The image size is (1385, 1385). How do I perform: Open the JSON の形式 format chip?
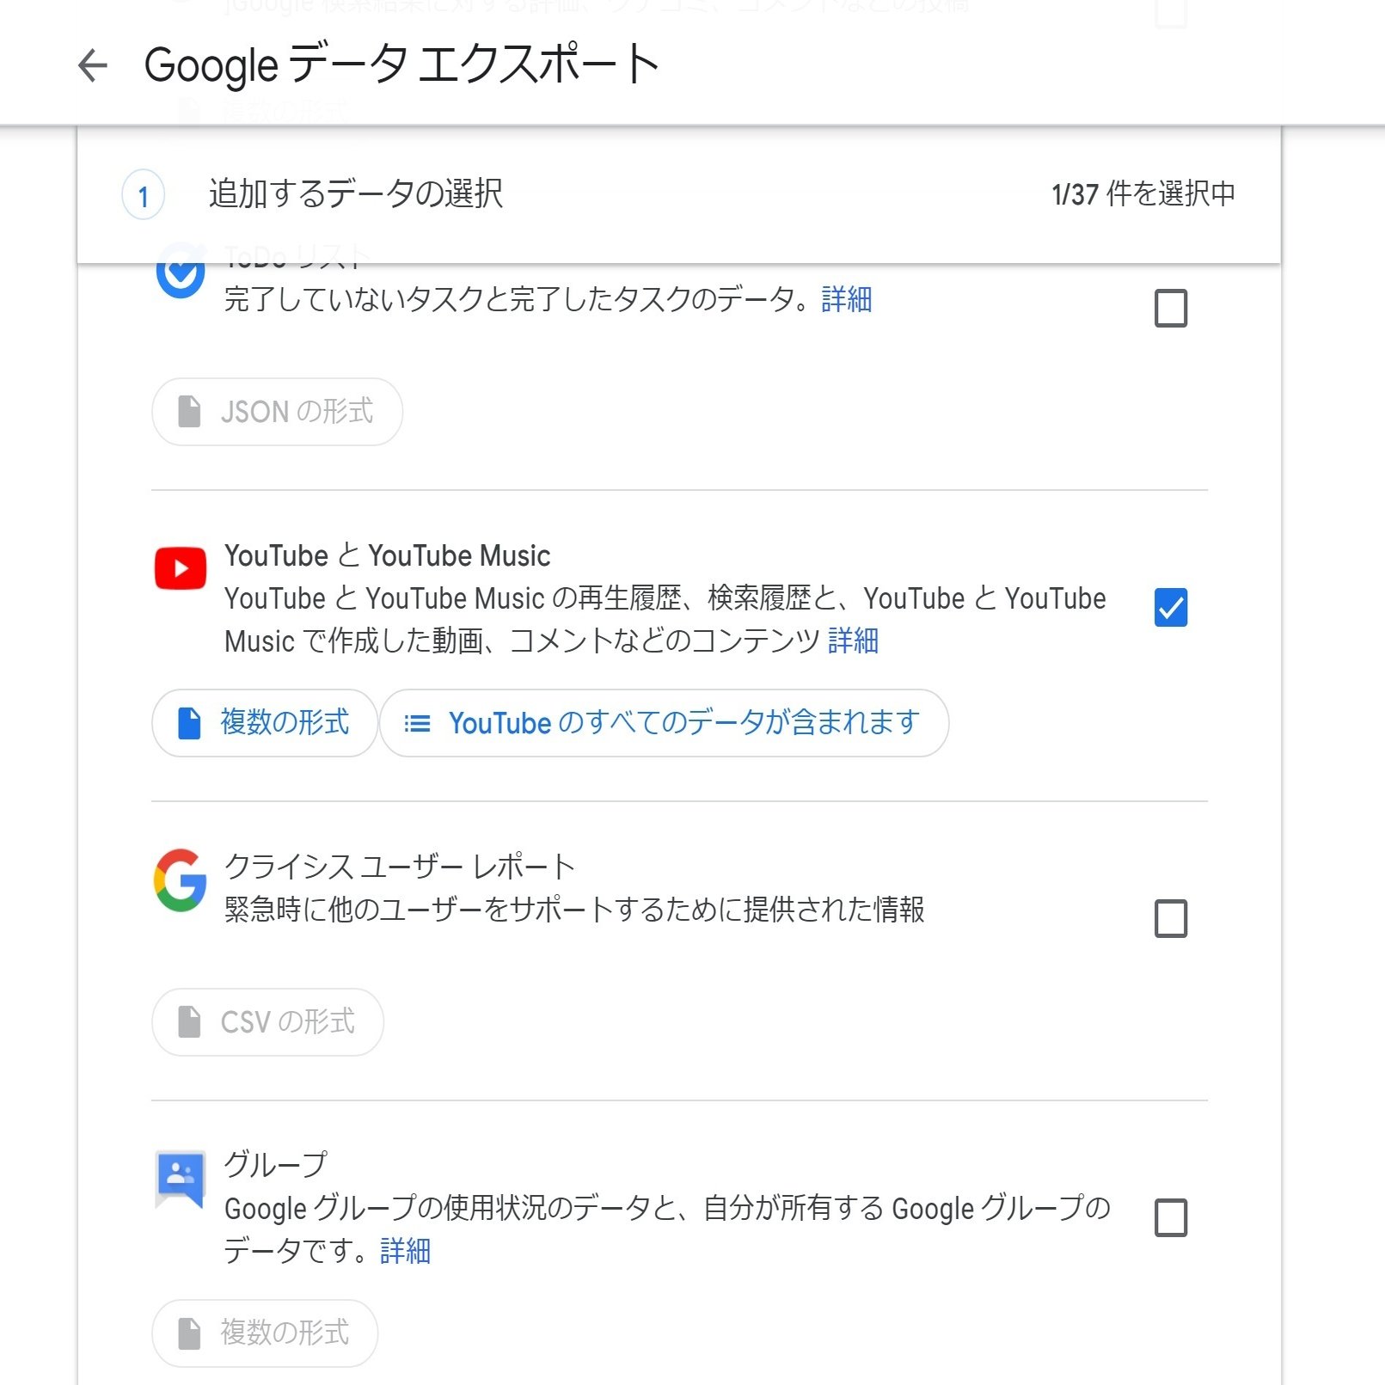click(x=277, y=412)
